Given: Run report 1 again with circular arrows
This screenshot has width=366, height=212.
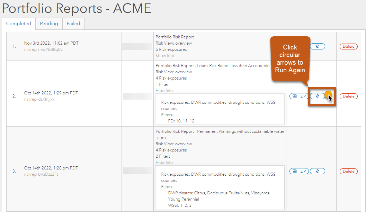Looking at the screenshot, I should (317, 46).
